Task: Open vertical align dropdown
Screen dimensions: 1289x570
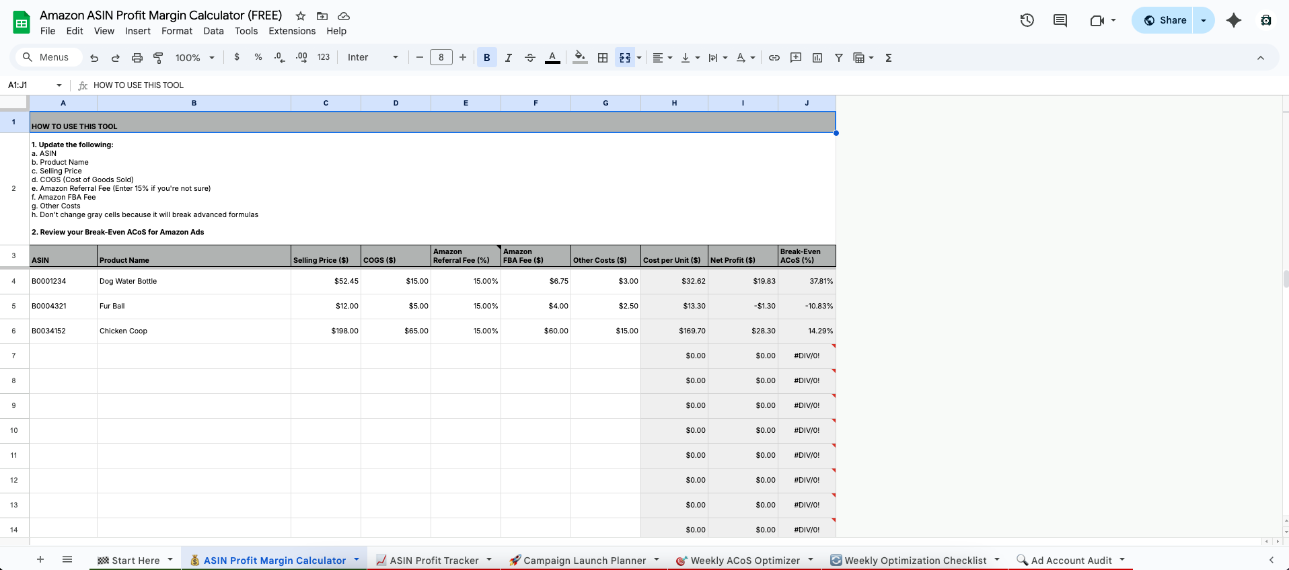Action: point(690,58)
